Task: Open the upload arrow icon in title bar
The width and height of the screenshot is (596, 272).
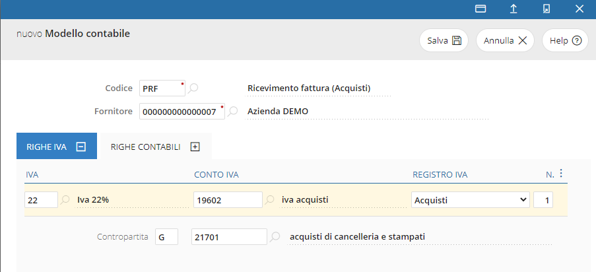Action: pos(513,9)
